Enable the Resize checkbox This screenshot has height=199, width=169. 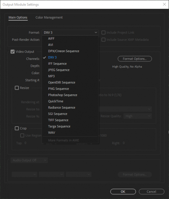click(17, 88)
